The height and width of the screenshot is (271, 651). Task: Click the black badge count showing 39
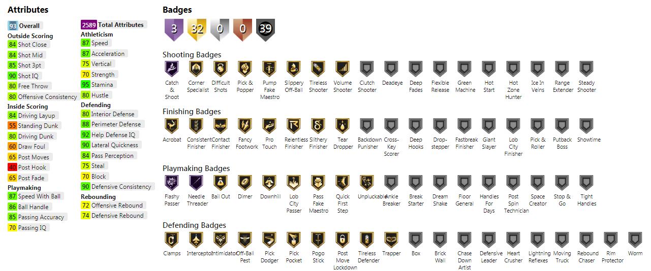point(265,29)
